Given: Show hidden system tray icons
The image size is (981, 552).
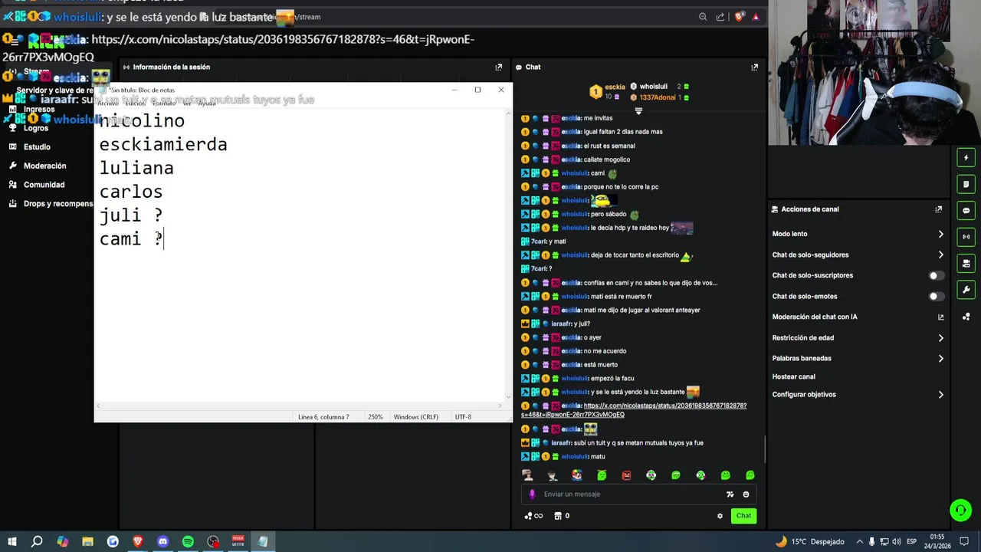Looking at the screenshot, I should coord(859,541).
